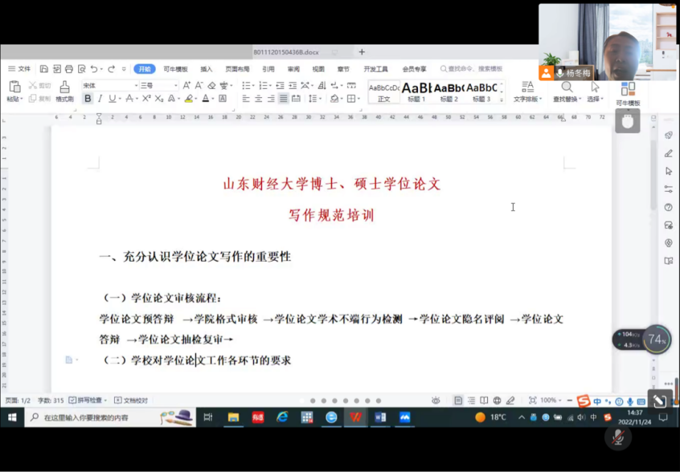Open the 页面布局 (Page Layout) tab
The image size is (680, 472).
[237, 69]
